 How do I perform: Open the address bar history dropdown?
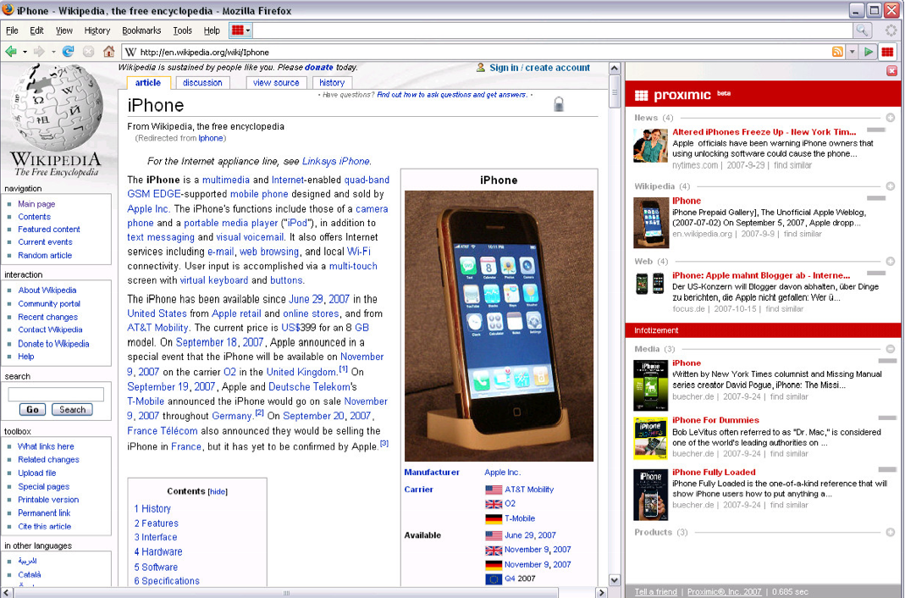click(x=852, y=52)
